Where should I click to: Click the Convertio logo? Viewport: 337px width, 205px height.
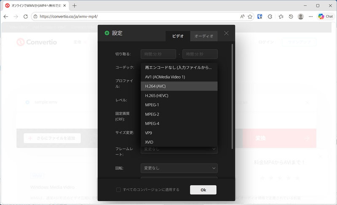coord(37,42)
